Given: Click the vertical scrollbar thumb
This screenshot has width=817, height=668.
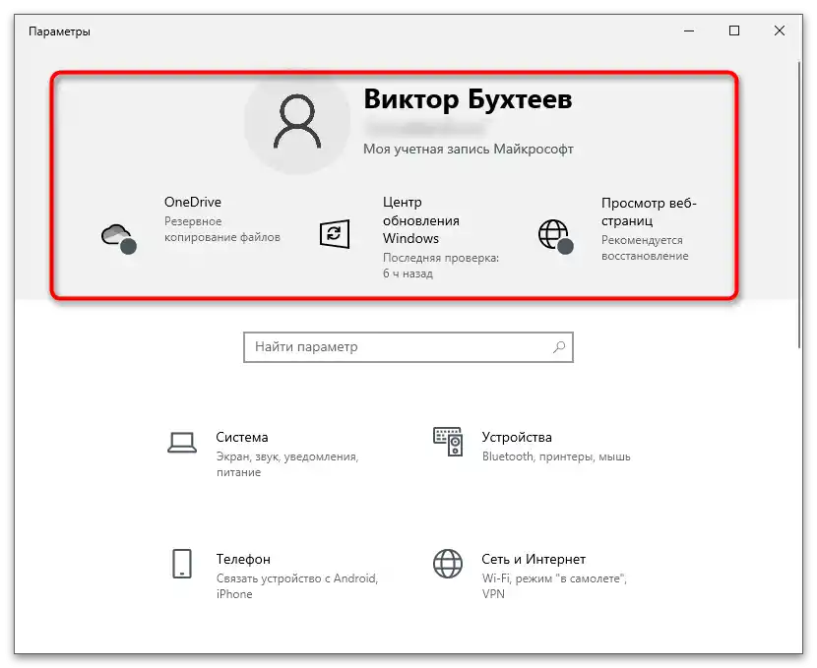Looking at the screenshot, I should [799, 206].
